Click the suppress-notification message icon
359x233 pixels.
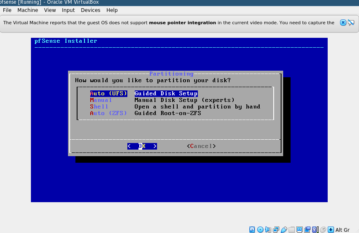(351, 23)
